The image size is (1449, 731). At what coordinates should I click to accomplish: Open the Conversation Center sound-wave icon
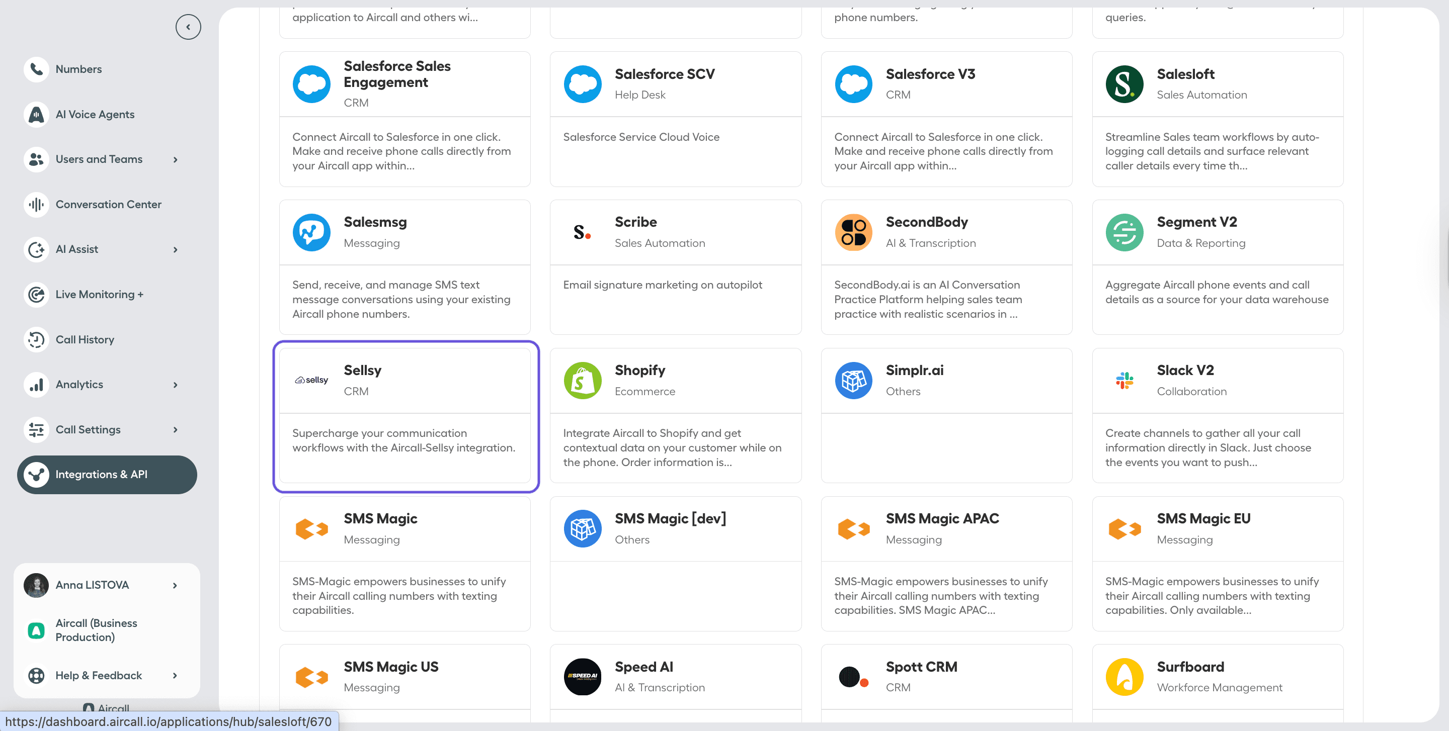[x=36, y=204]
